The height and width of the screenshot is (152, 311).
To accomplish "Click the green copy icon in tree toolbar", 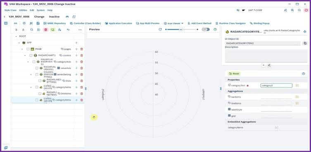I will [x=52, y=30].
